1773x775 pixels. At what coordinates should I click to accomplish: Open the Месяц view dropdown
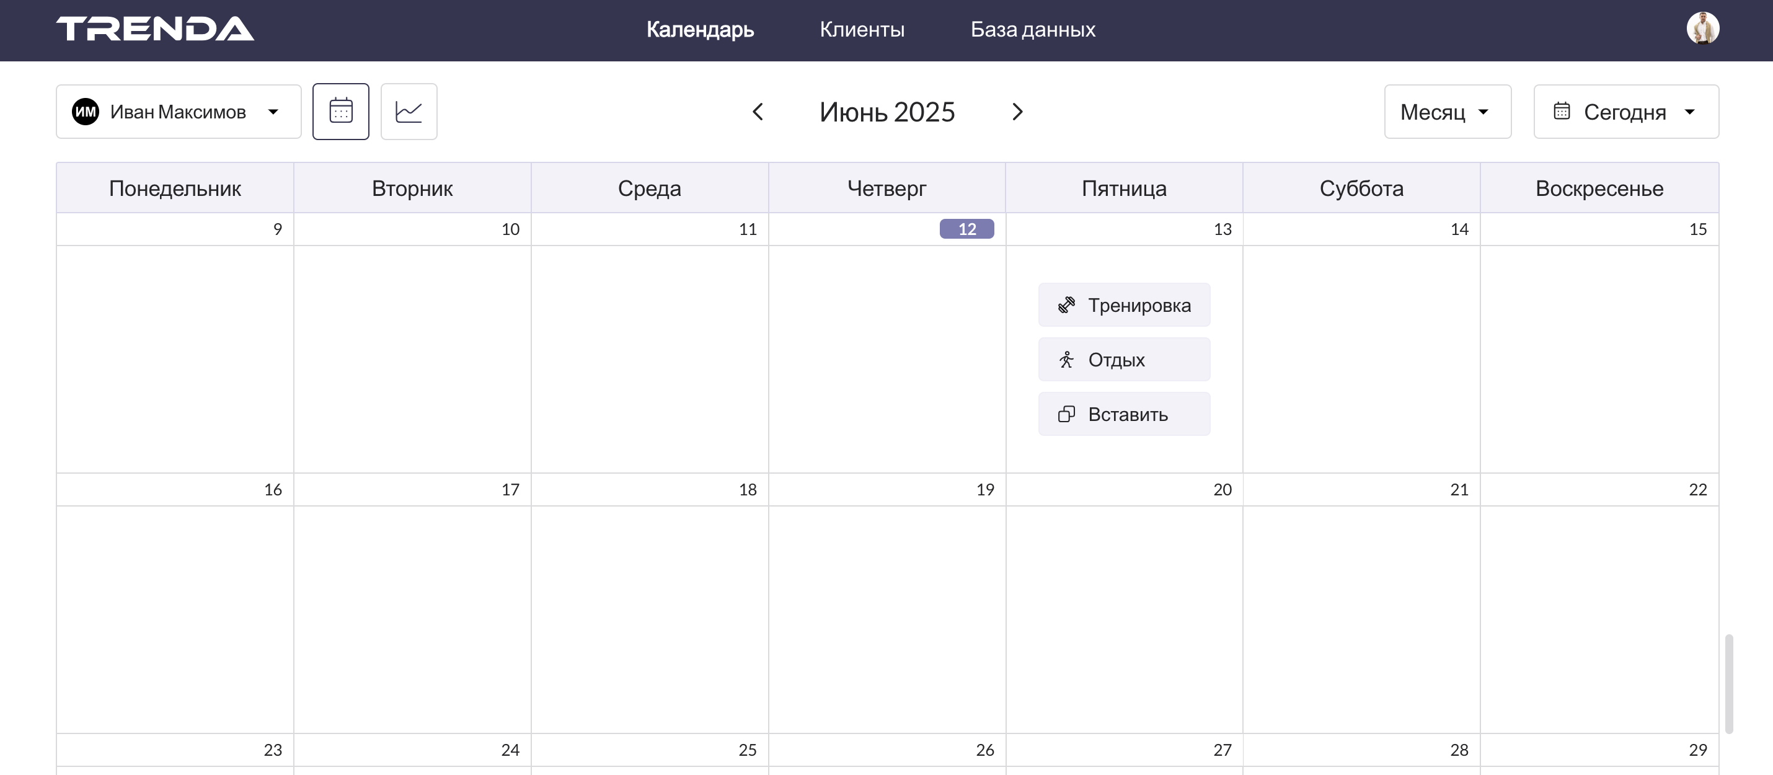[x=1447, y=112]
